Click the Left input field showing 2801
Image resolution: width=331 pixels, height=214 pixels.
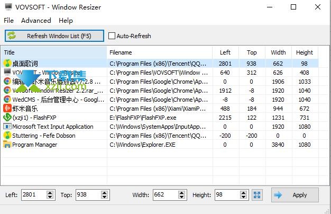pos(34,195)
